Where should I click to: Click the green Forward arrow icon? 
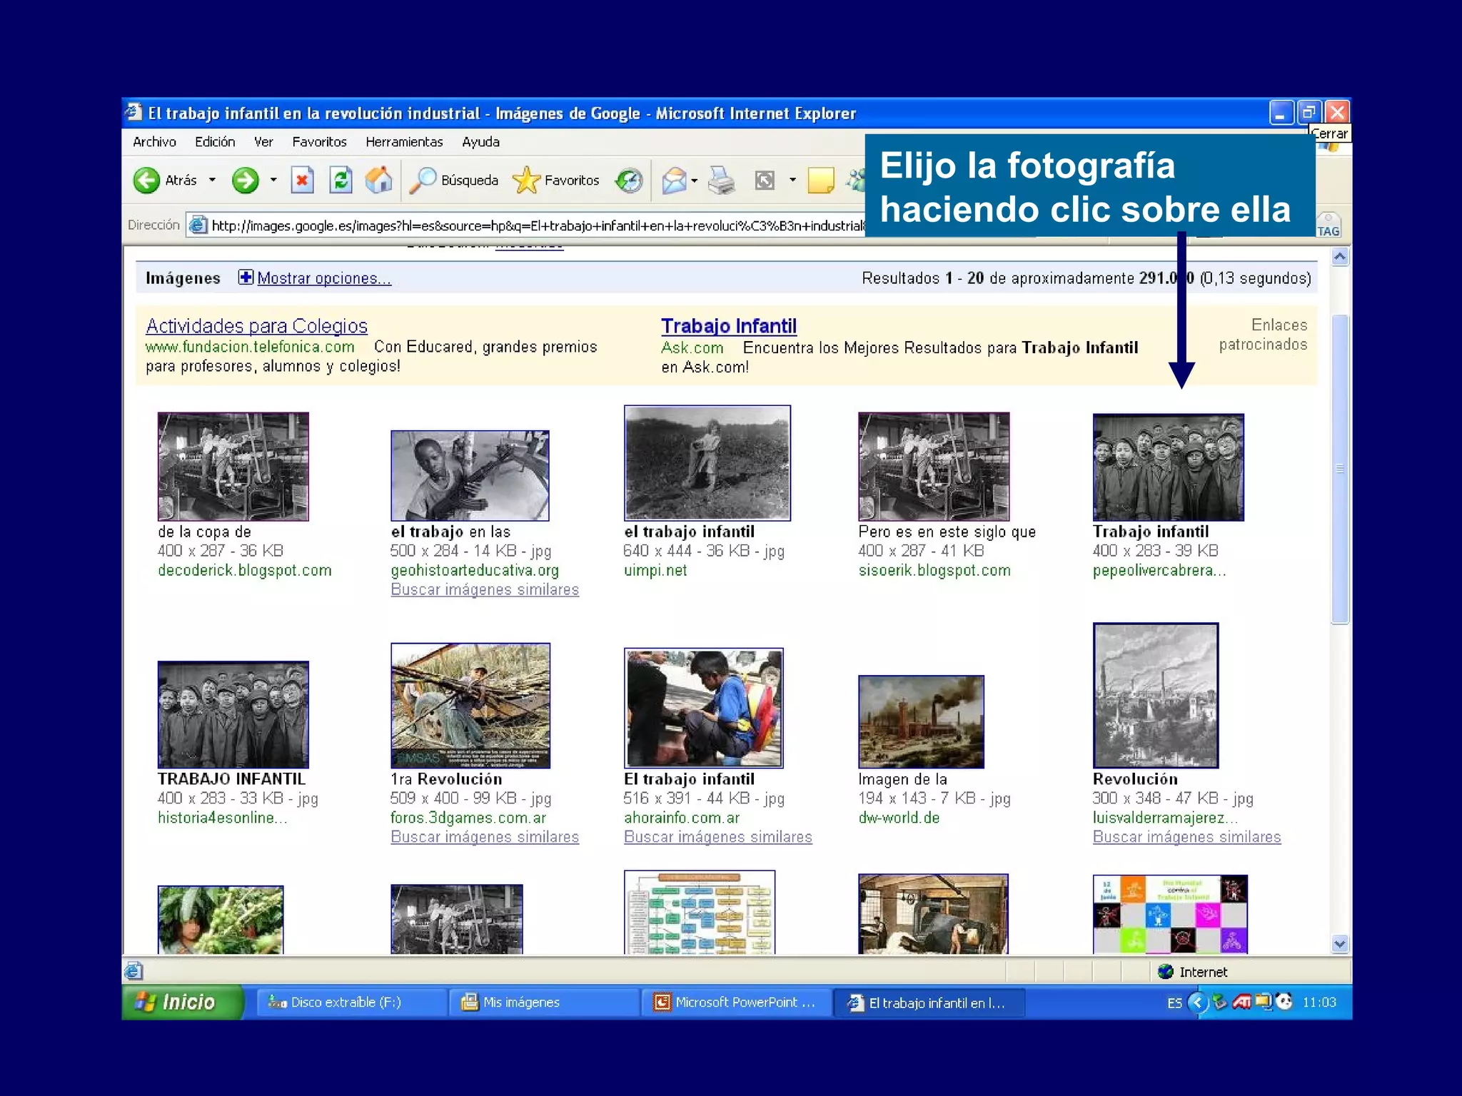[245, 181]
